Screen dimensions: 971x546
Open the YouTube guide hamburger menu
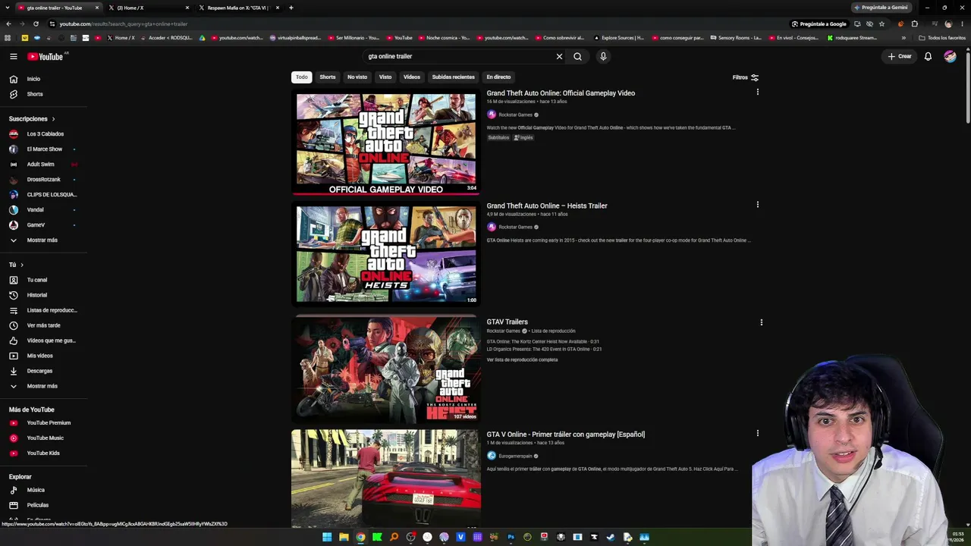point(13,56)
